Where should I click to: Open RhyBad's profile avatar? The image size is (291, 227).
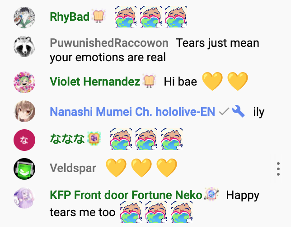(24, 18)
